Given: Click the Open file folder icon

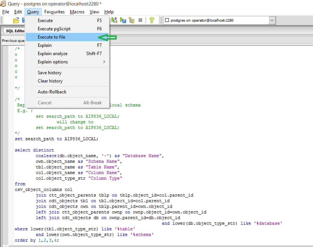Looking at the screenshot, I should tap(16, 20).
